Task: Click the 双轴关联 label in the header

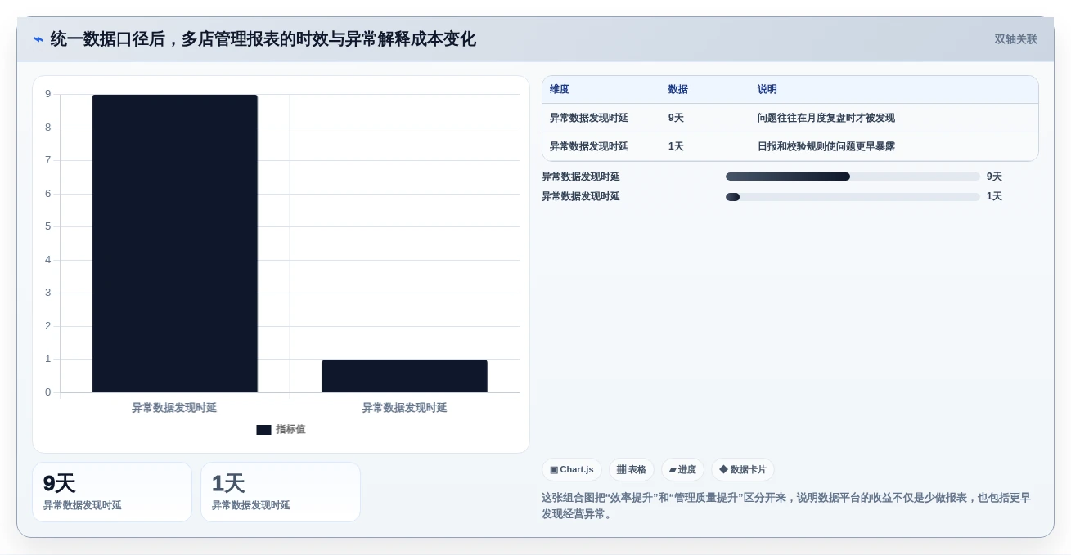Action: click(x=1015, y=39)
